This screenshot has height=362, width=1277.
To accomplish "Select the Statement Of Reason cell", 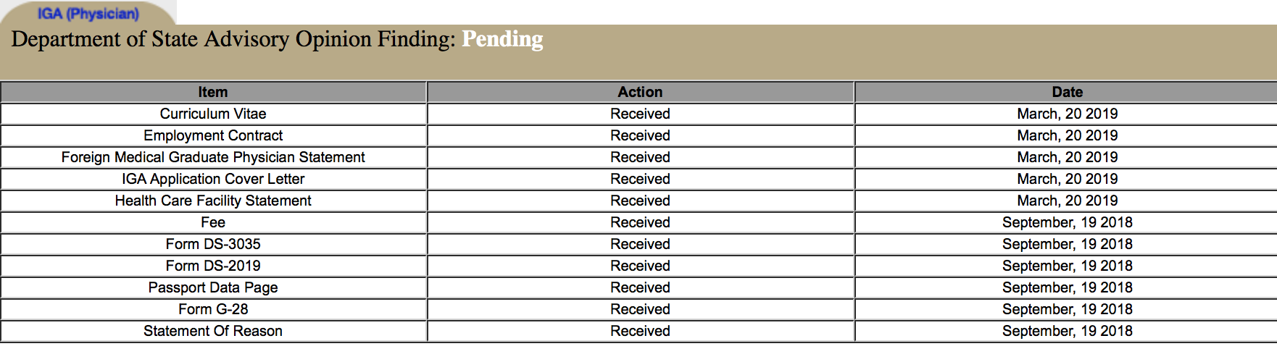I will pos(213,331).
